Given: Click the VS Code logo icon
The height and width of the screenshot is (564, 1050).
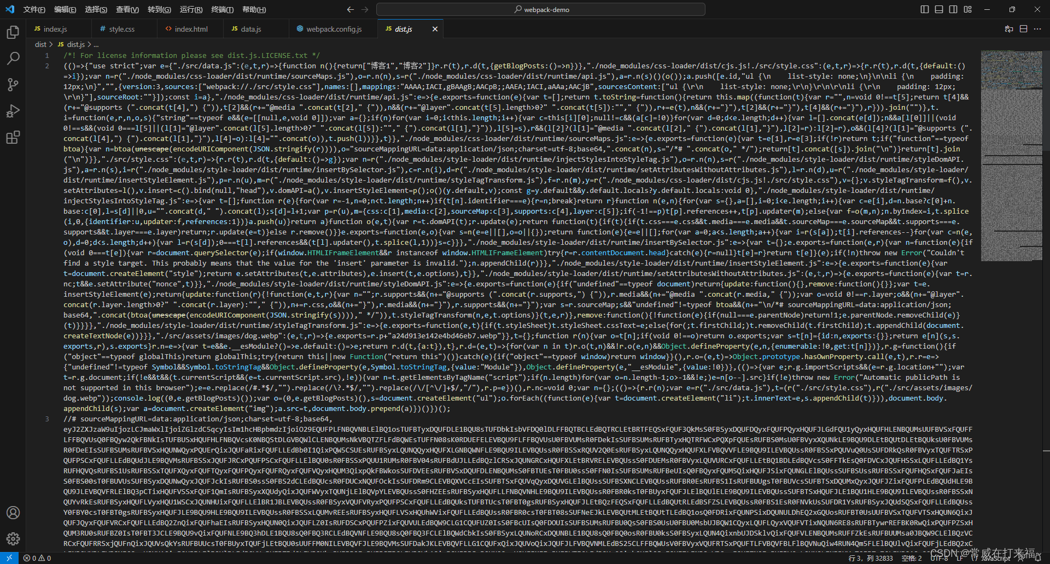Looking at the screenshot, I should tap(10, 9).
